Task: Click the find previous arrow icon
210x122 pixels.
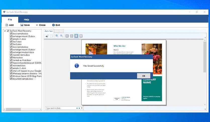Action: click(77, 108)
